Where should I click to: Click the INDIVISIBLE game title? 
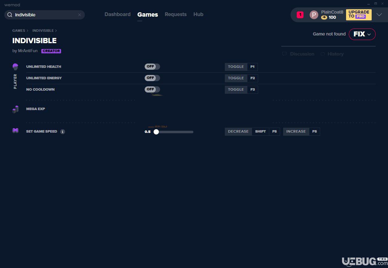click(x=35, y=41)
